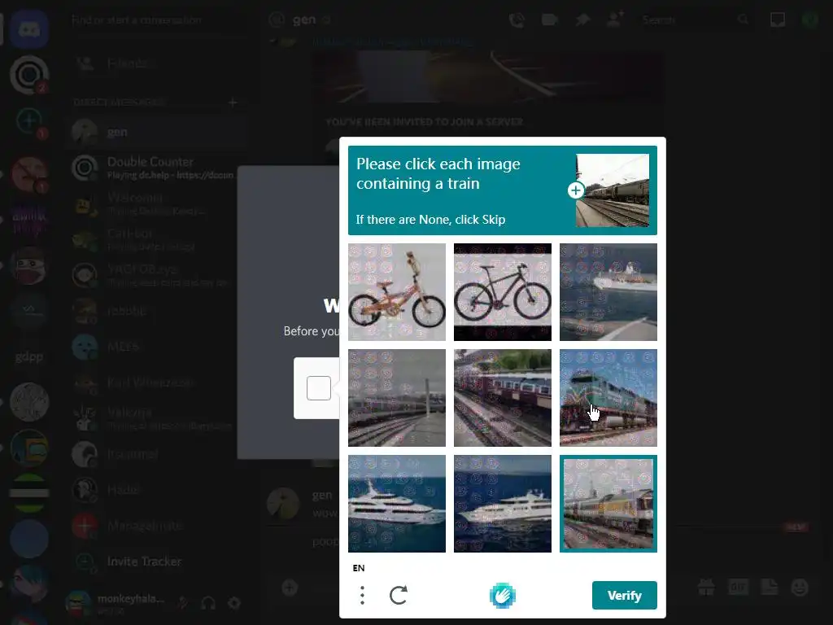Image resolution: width=833 pixels, height=625 pixels.
Task: Enlarge the sample train image with the plus icon
Action: 576,190
